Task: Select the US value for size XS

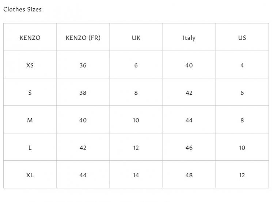Action: (x=242, y=65)
